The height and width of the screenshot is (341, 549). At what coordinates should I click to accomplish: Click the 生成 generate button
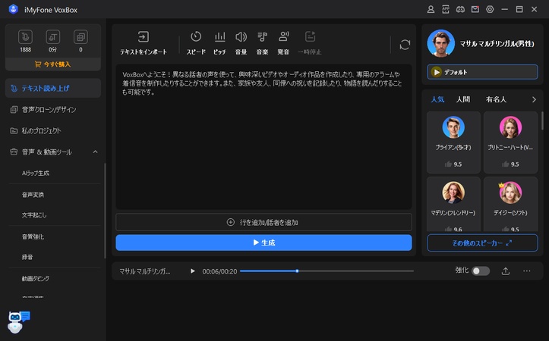[263, 242]
